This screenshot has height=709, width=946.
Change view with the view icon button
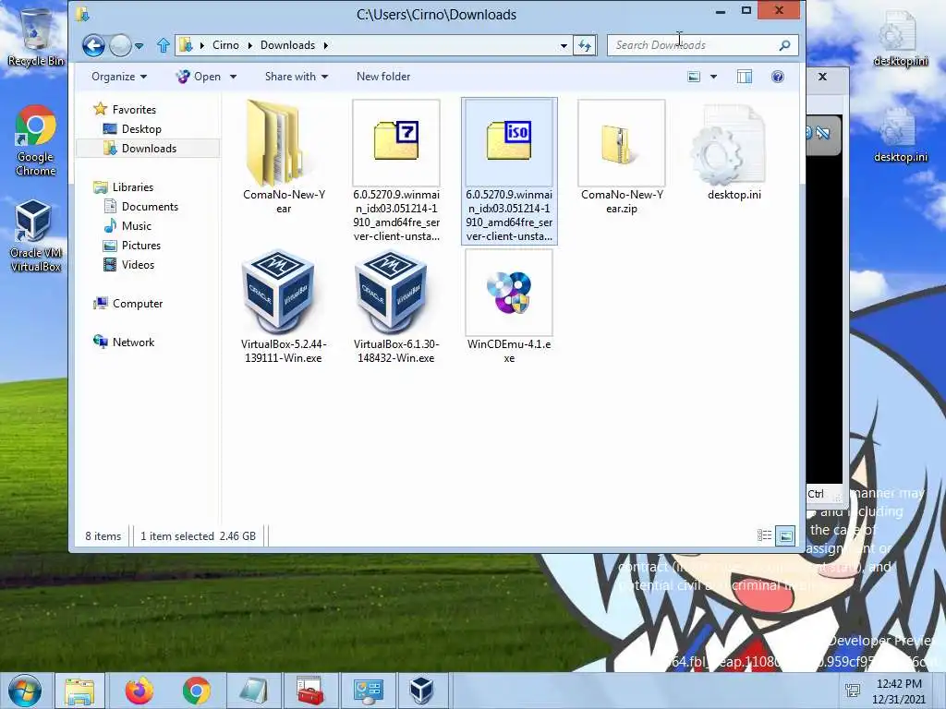point(695,77)
